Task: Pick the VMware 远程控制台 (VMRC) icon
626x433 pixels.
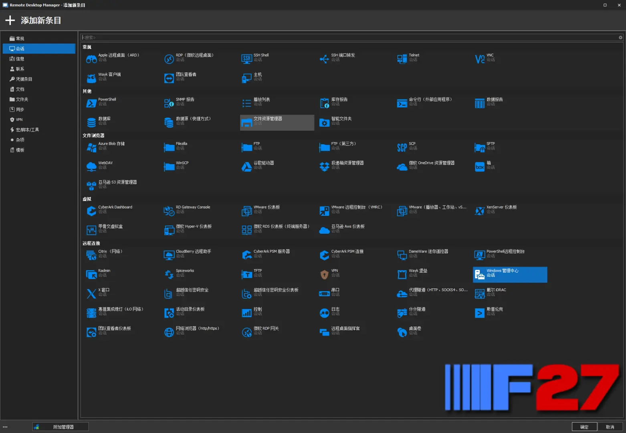Action: click(324, 211)
